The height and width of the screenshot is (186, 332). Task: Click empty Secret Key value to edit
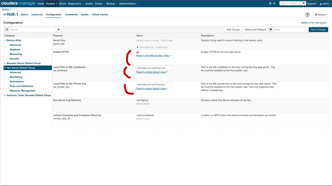point(155,41)
